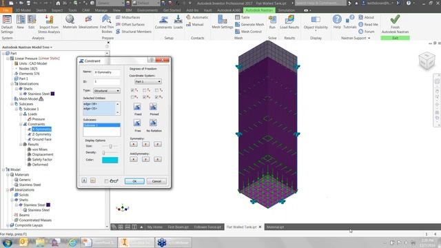Select Manual contacts
This screenshot has height=248, width=441.
click(x=194, y=25)
